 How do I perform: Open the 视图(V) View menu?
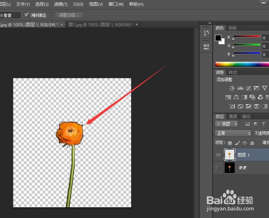(x=96, y=4)
